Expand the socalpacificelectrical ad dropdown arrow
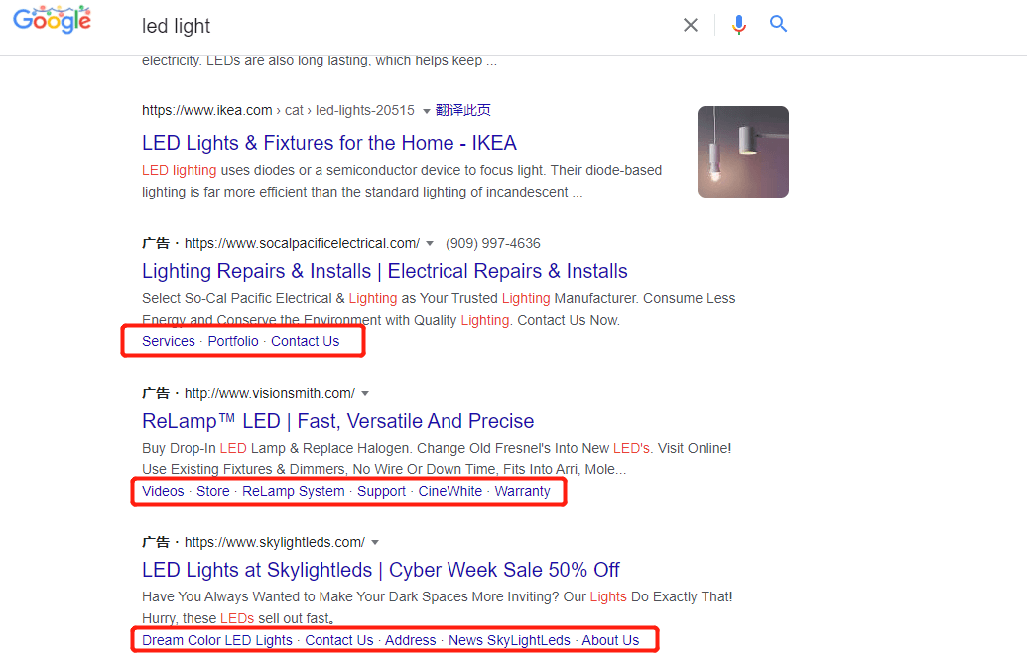Viewport: 1027px width, 661px height. (x=431, y=244)
